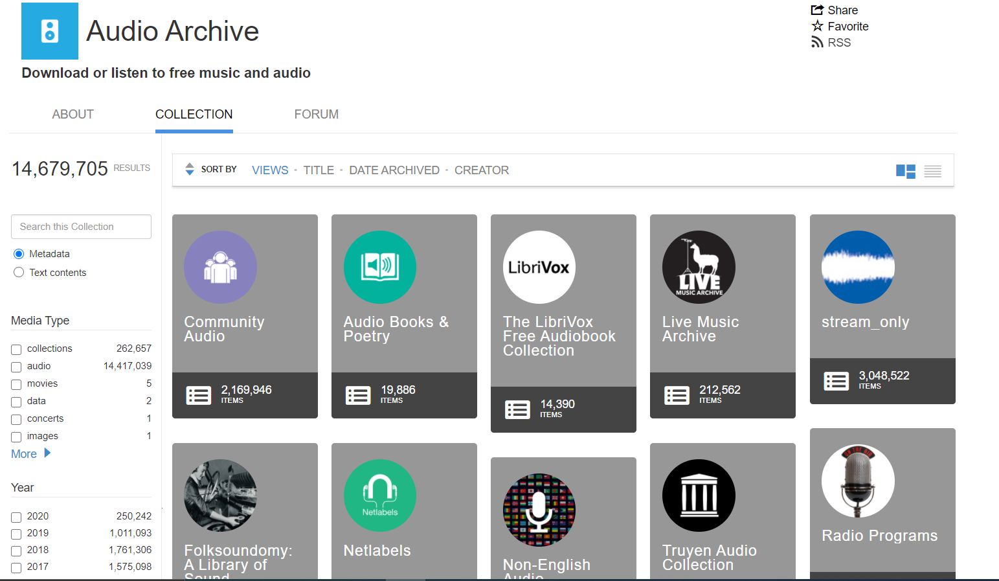Open The LibriVox Free Audiobook Collection title
This screenshot has width=999, height=581.
pyautogui.click(x=559, y=336)
